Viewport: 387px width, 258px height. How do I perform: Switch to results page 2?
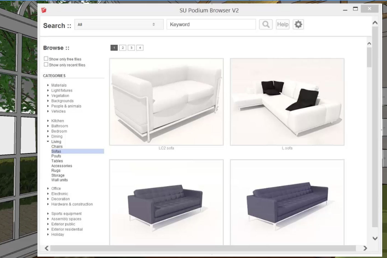pyautogui.click(x=123, y=47)
